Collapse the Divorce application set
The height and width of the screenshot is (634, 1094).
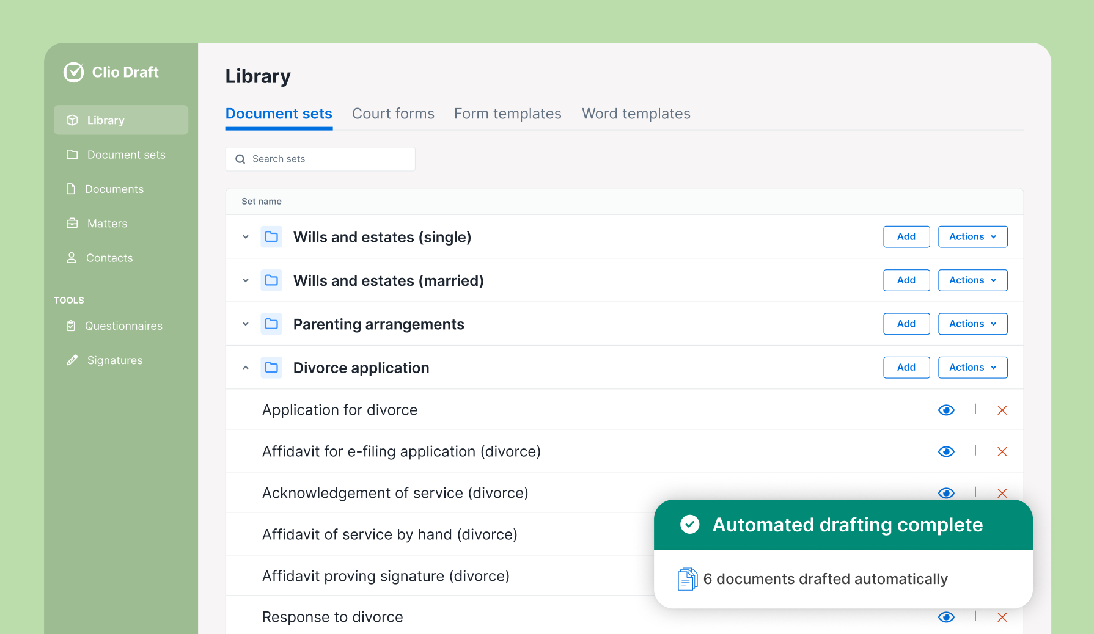(x=246, y=368)
